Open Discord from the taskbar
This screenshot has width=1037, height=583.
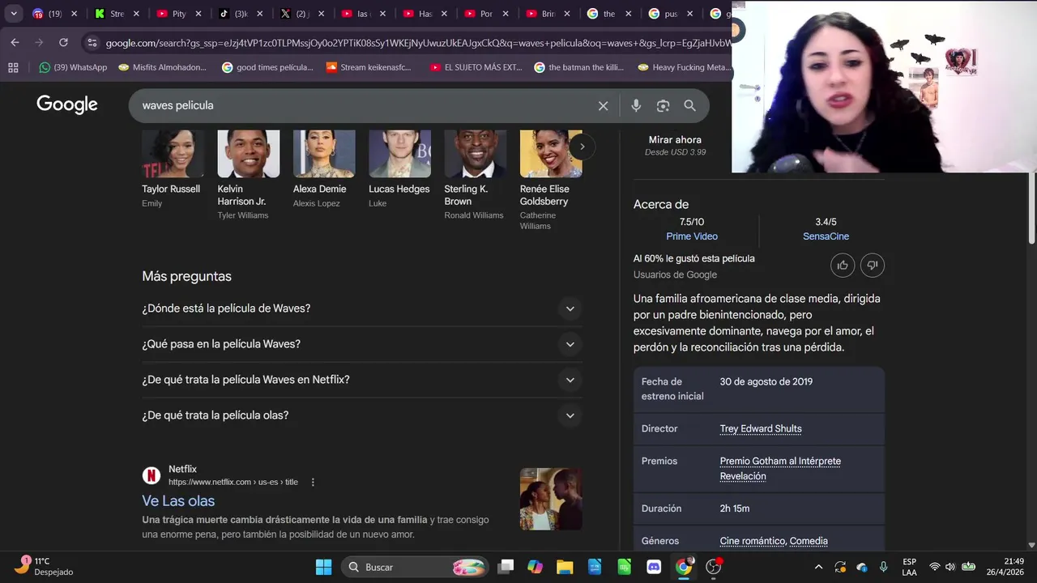coord(654,567)
